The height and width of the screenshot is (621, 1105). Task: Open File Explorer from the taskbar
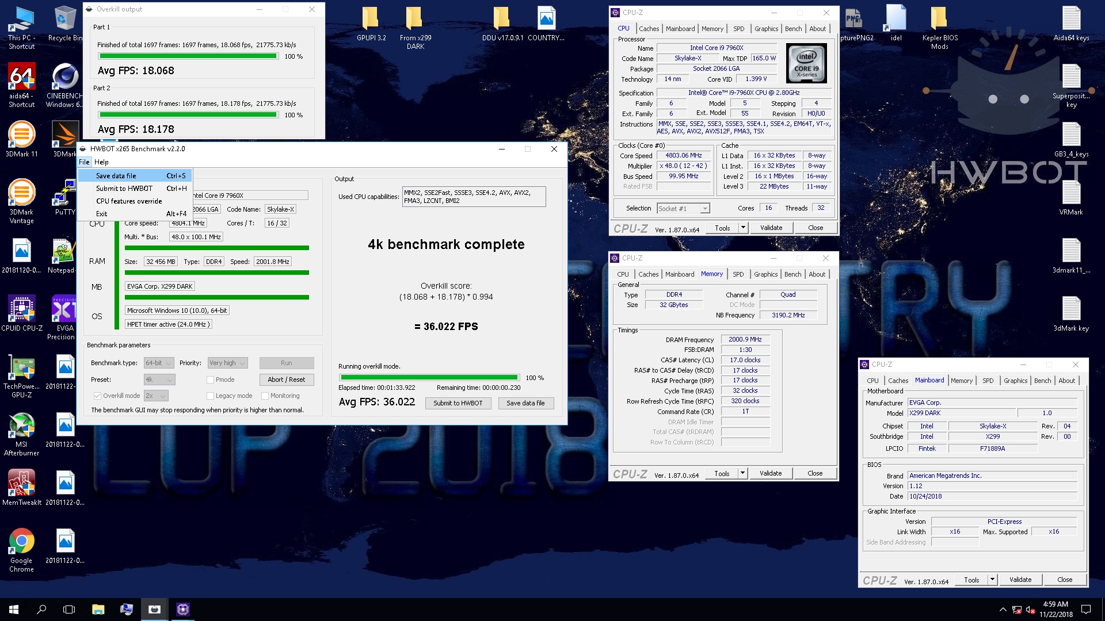tap(98, 609)
